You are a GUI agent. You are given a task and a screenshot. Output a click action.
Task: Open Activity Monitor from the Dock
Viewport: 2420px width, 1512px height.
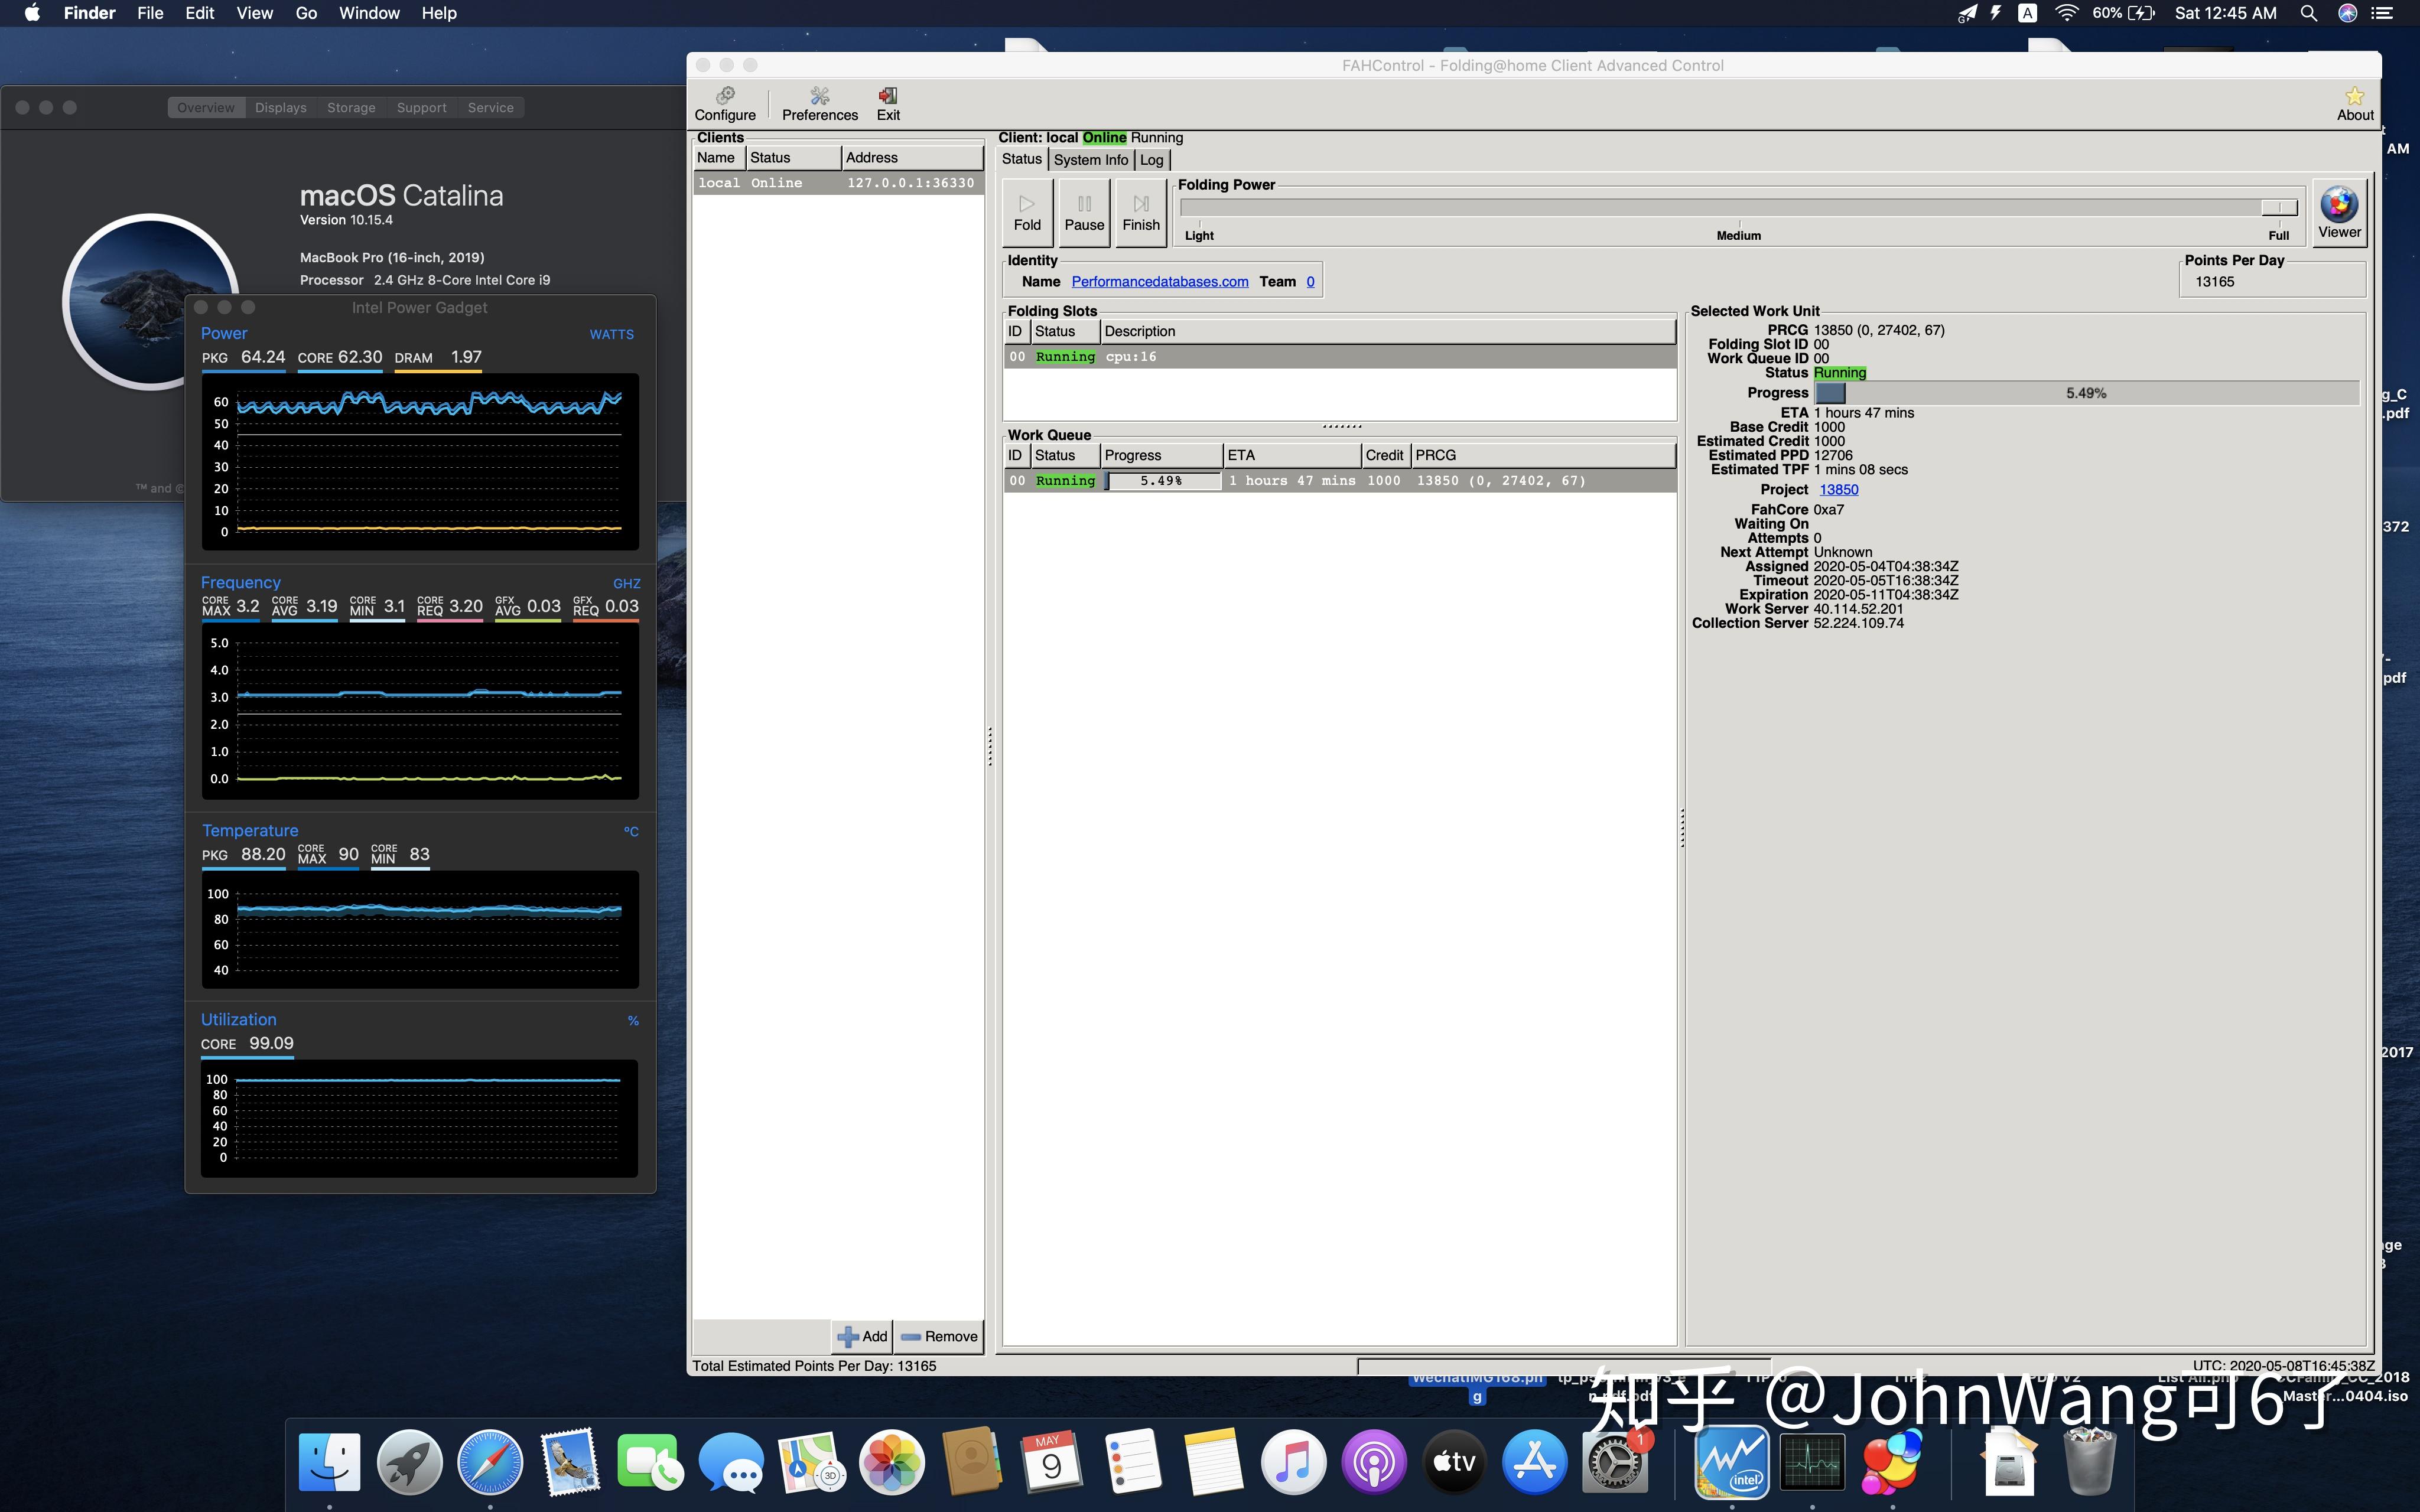[1812, 1462]
